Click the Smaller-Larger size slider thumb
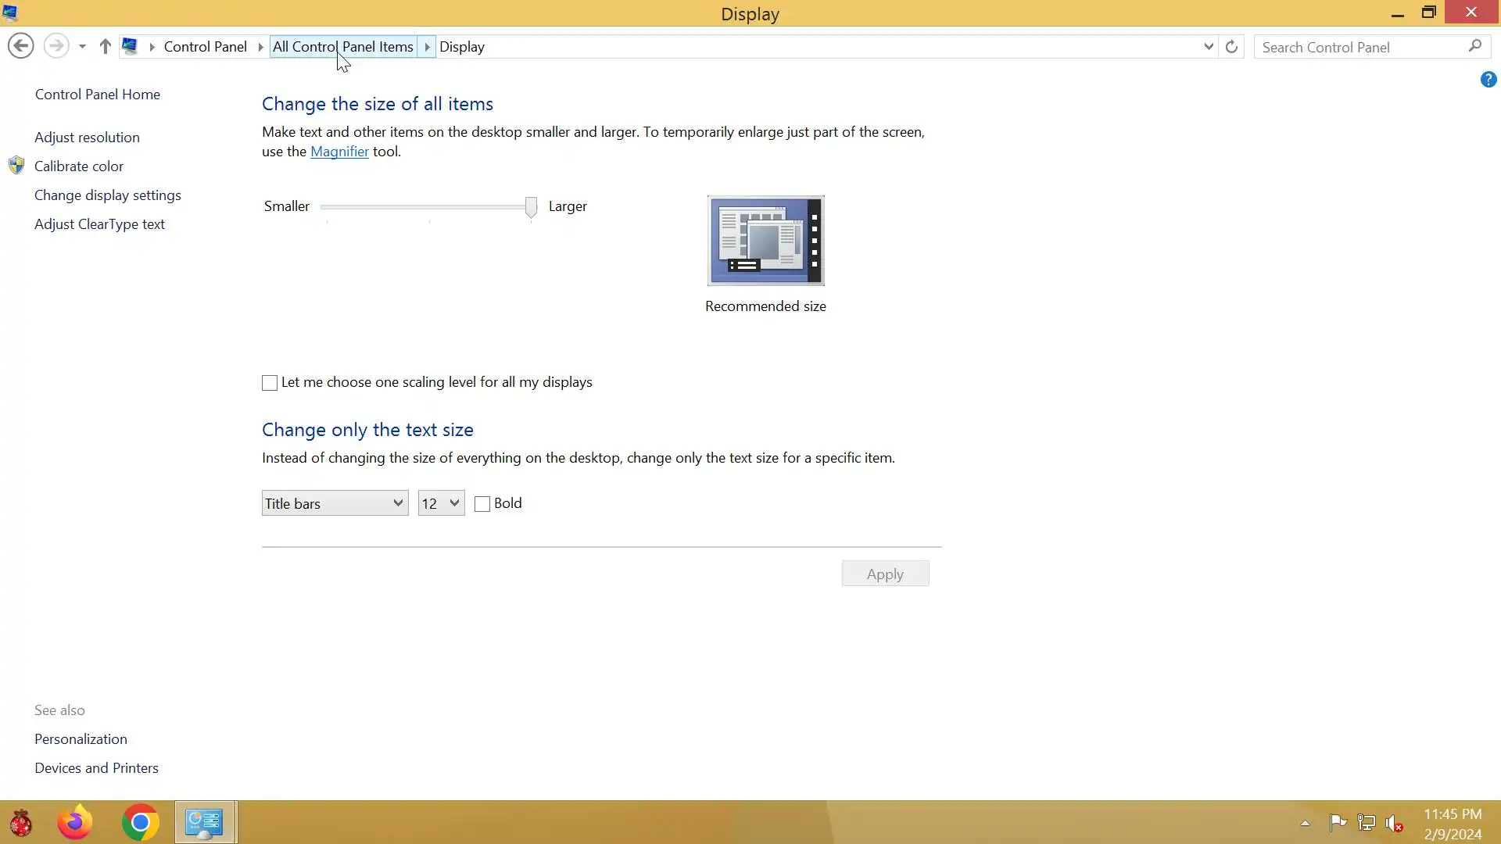1501x844 pixels. (x=531, y=207)
